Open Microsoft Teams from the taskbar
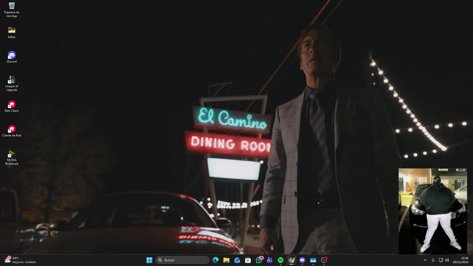 270,260
